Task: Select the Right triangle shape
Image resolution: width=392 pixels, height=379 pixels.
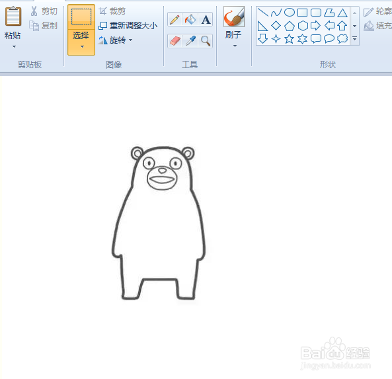Action: [262, 26]
